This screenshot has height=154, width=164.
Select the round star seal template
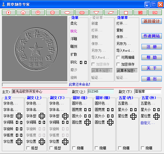[9, 13]
